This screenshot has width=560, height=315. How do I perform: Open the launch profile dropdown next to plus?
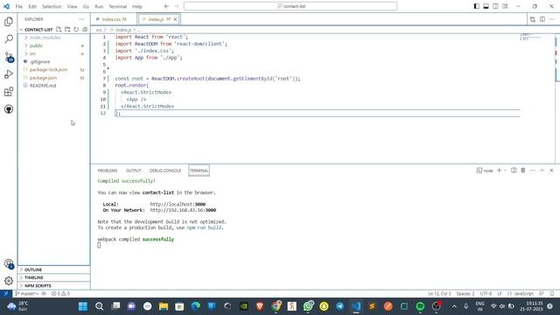pos(506,171)
